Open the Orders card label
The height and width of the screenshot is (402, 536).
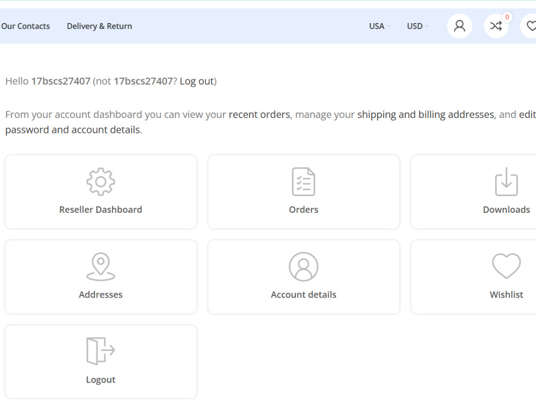click(x=303, y=210)
